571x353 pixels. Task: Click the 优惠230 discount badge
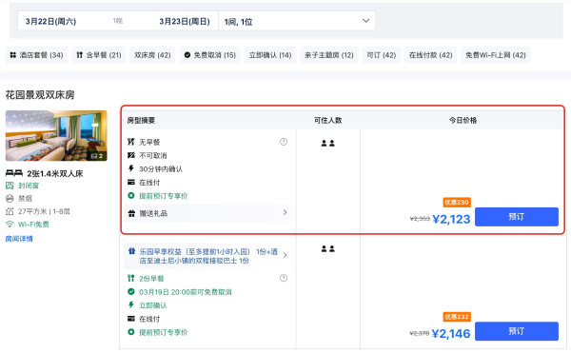[x=457, y=203]
